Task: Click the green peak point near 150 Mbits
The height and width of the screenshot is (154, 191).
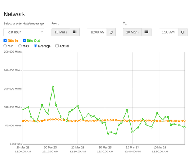Action: [x=53, y=87]
